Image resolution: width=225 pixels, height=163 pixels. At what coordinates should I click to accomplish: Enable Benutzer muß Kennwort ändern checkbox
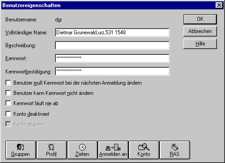tap(8, 83)
